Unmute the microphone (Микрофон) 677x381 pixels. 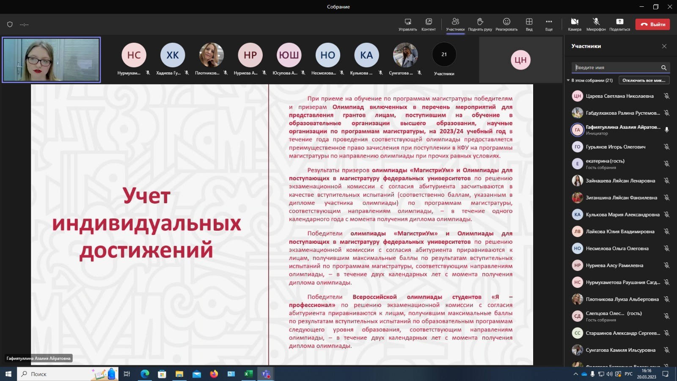596,24
